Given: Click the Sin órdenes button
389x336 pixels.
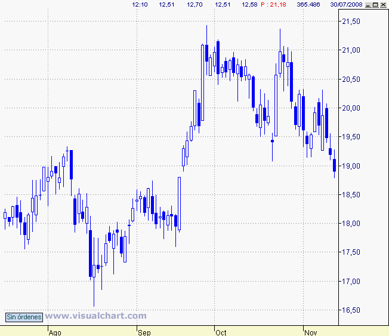Looking at the screenshot, I should [24, 317].
